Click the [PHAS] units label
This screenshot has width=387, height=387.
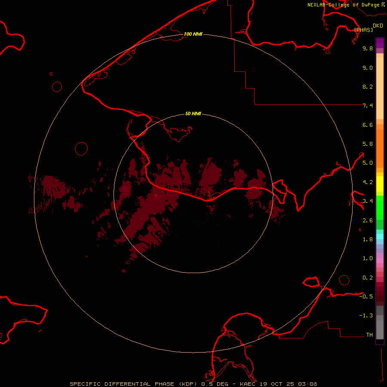tap(363, 30)
